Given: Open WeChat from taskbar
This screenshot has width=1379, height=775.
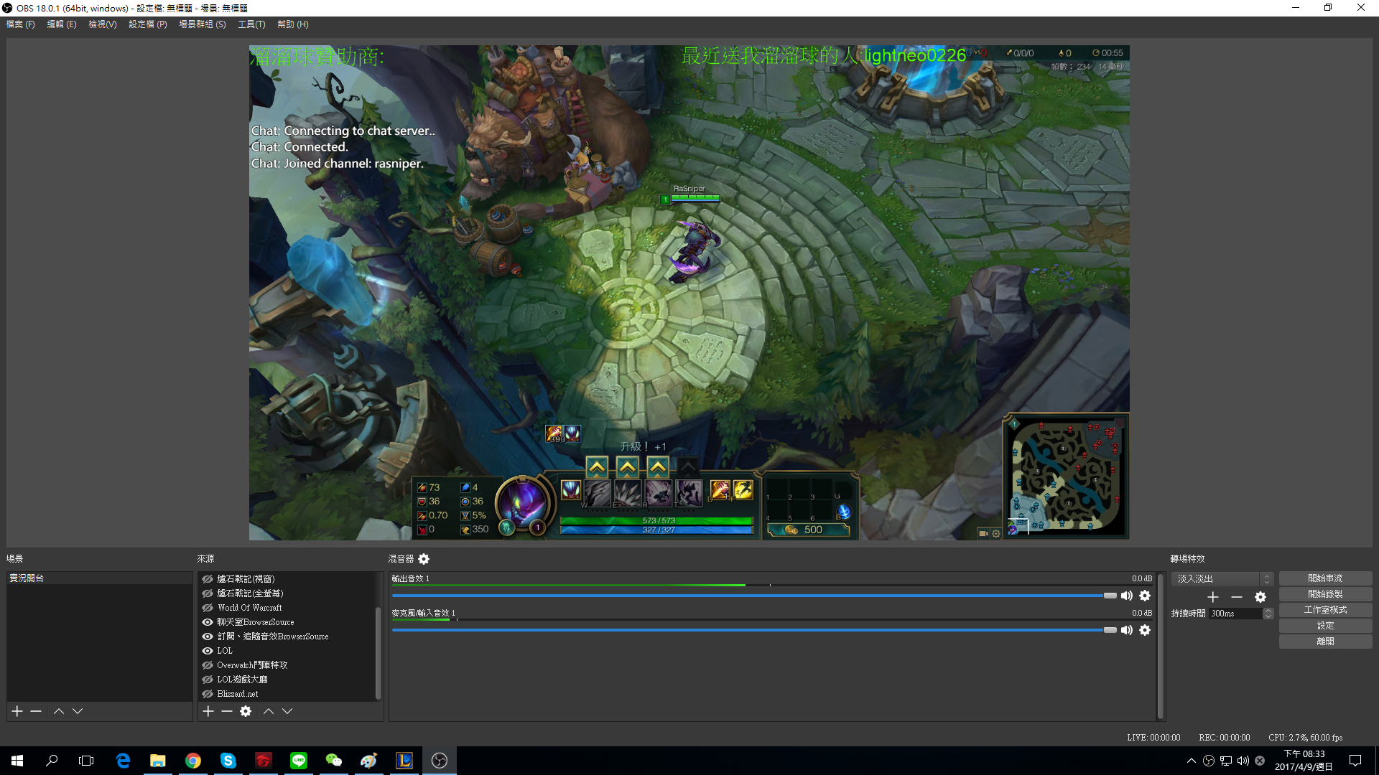Looking at the screenshot, I should click(334, 761).
